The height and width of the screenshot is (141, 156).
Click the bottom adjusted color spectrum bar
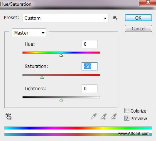[x=78, y=134]
